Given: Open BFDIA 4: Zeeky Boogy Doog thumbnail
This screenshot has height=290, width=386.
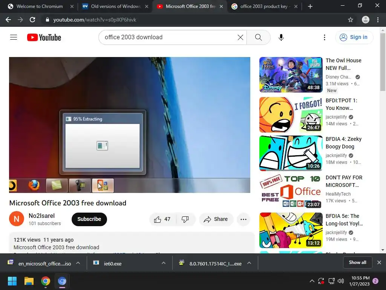Looking at the screenshot, I should (x=291, y=153).
